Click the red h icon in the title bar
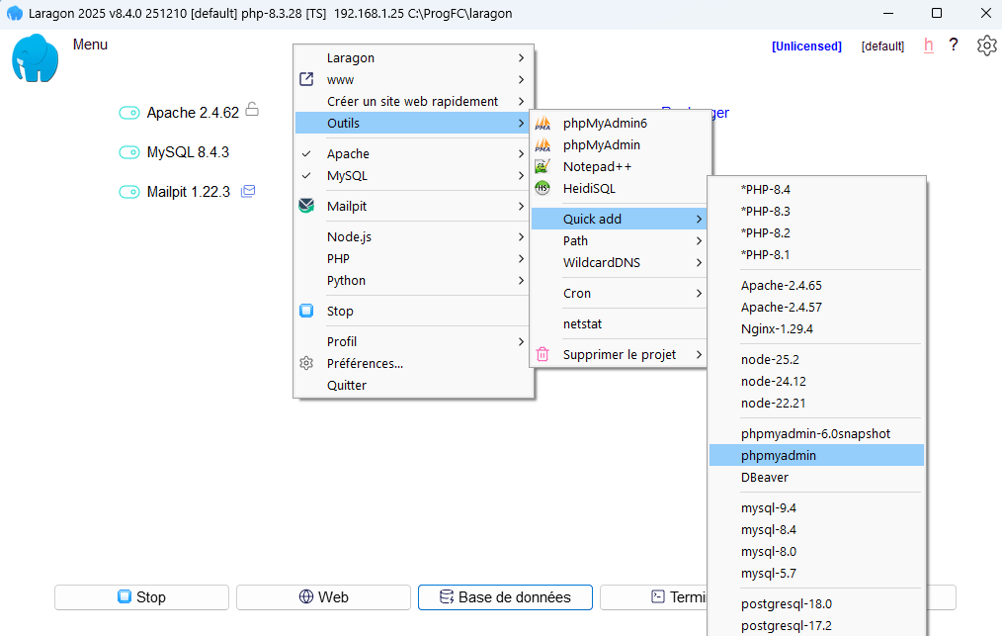The height and width of the screenshot is (636, 1002). (928, 45)
